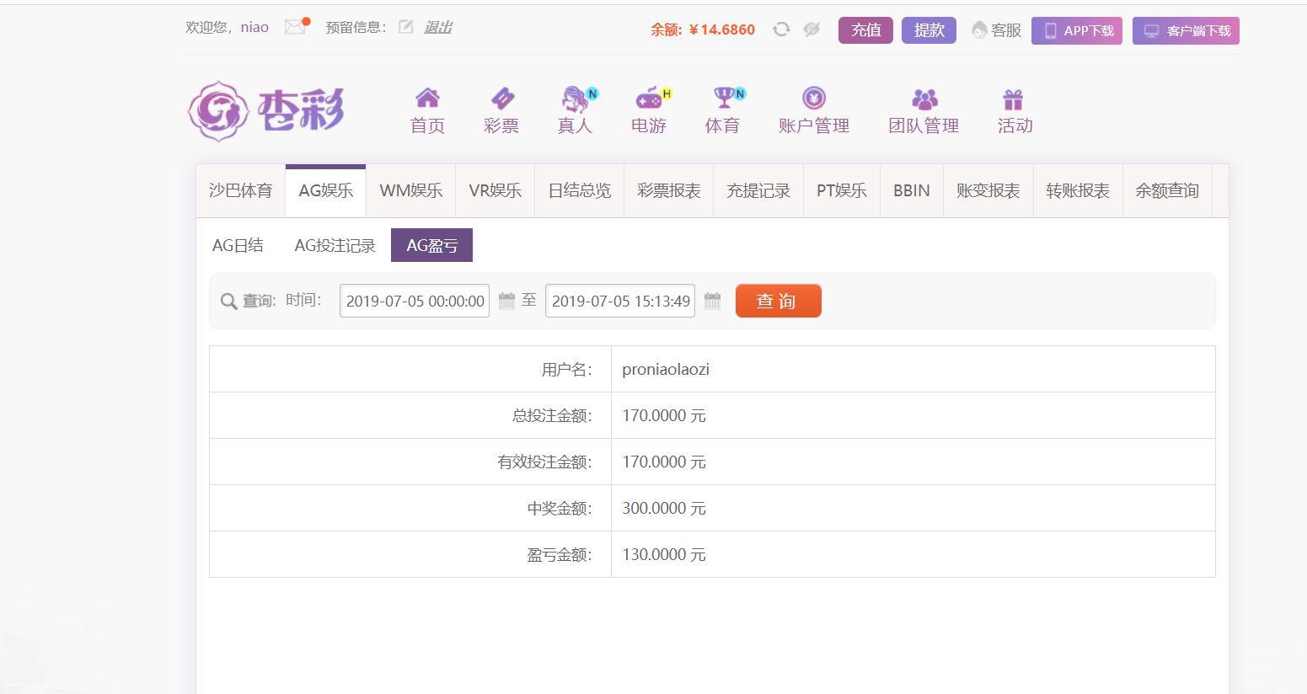1307x694 pixels.
Task: Click the magnifier search icon
Action: coord(228,302)
